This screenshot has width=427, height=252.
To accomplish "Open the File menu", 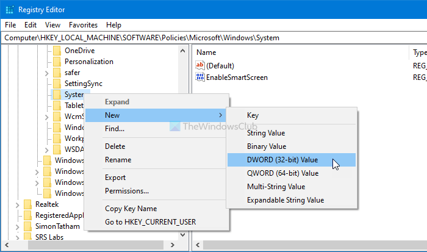I will pyautogui.click(x=10, y=25).
